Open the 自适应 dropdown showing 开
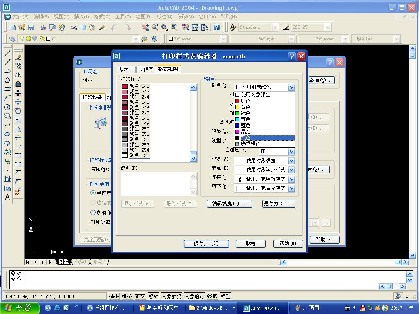 tap(291, 152)
